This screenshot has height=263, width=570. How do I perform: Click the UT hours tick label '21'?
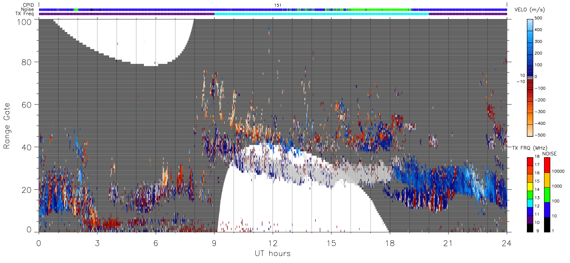click(448, 243)
